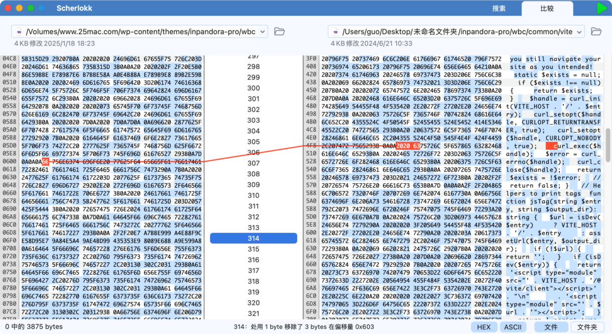Click the right file info "4 KB 修改 2024/6/21 10:33"
This screenshot has width=612, height=334.
pyautogui.click(x=371, y=44)
